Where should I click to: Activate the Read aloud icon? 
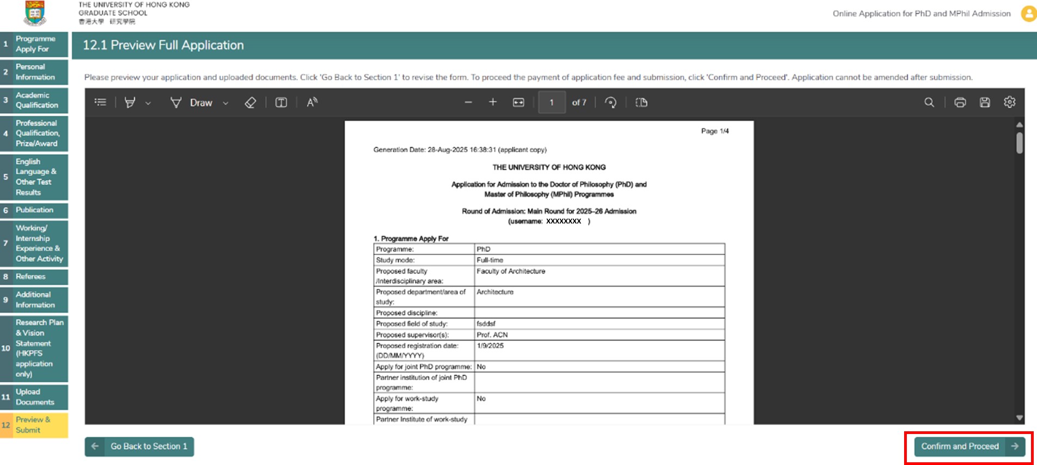click(312, 102)
